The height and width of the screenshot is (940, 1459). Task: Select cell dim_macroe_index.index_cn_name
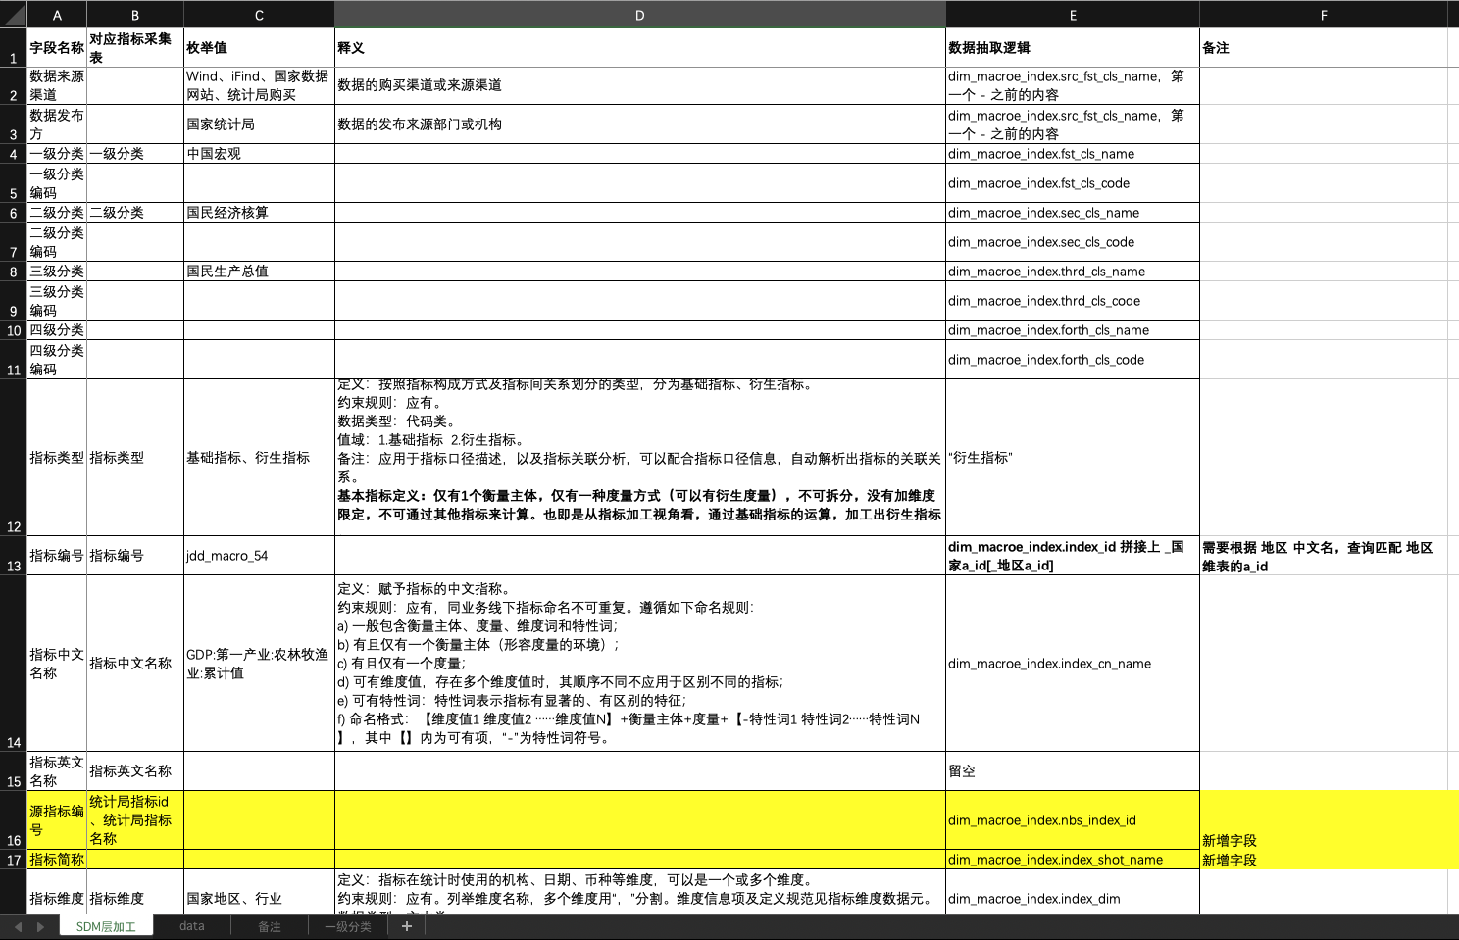click(1073, 664)
